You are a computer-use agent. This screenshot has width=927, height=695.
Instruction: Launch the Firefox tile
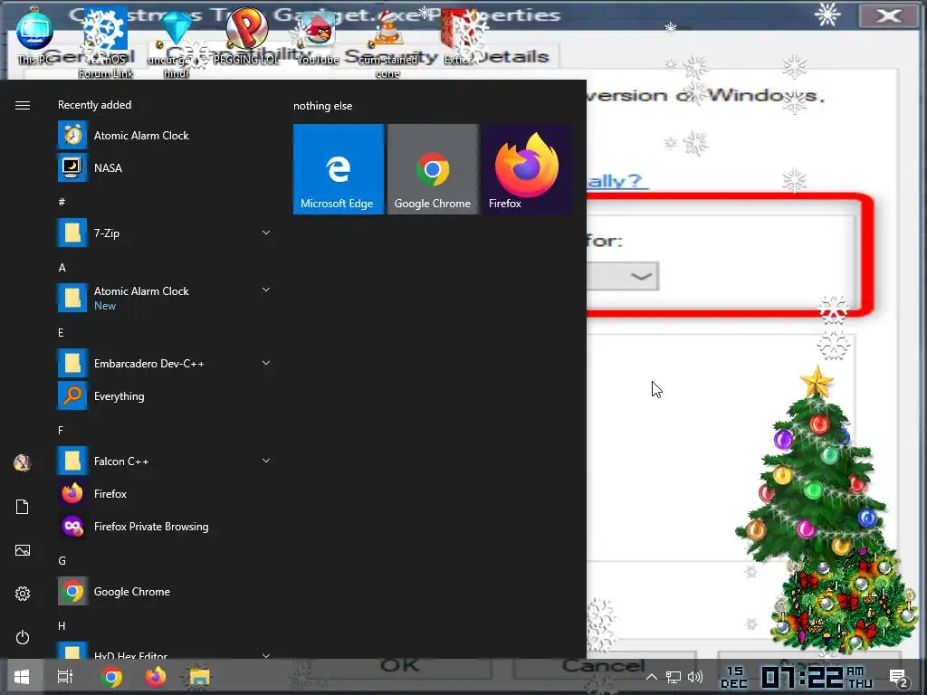tap(527, 169)
